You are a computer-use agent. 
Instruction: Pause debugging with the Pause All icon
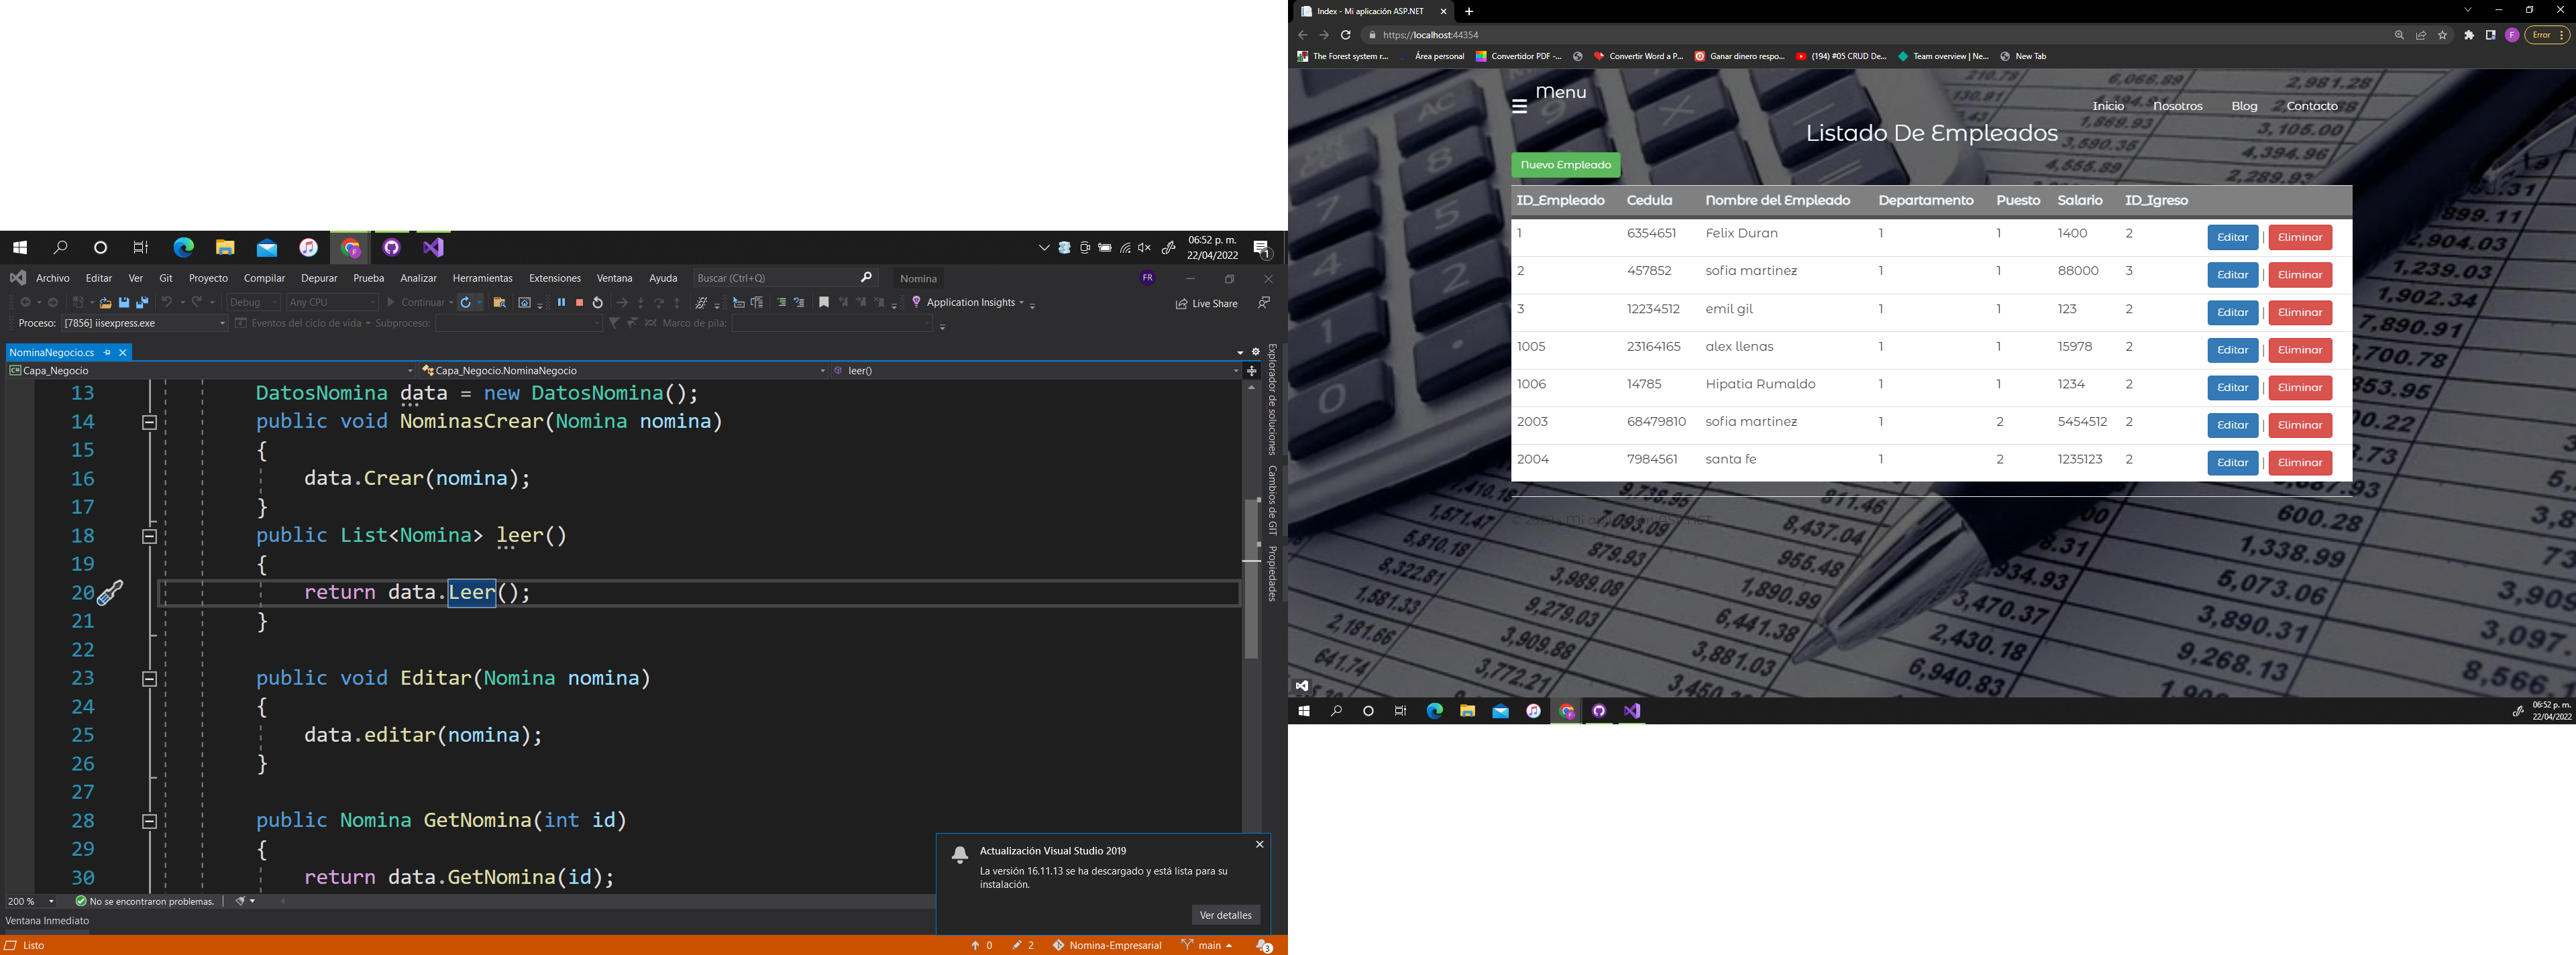(x=561, y=303)
